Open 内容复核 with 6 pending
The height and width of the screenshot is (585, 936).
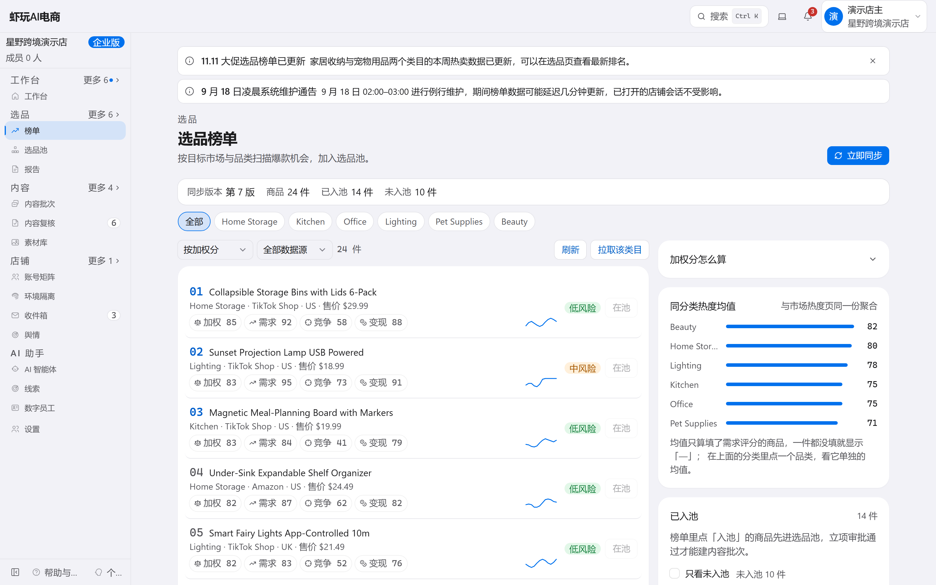(65, 223)
